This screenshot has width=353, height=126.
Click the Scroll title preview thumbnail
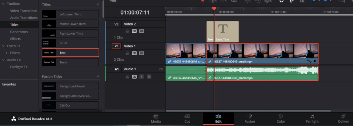[49, 43]
